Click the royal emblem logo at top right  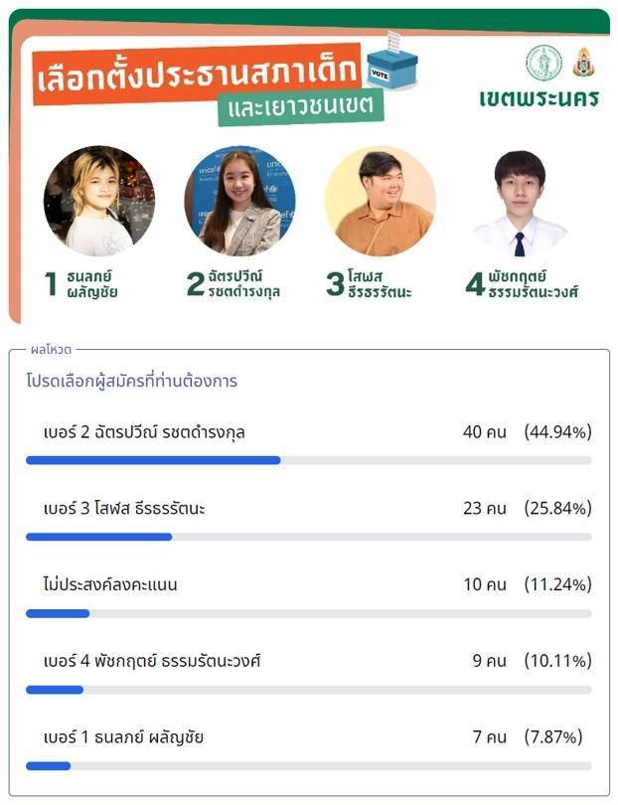[583, 63]
